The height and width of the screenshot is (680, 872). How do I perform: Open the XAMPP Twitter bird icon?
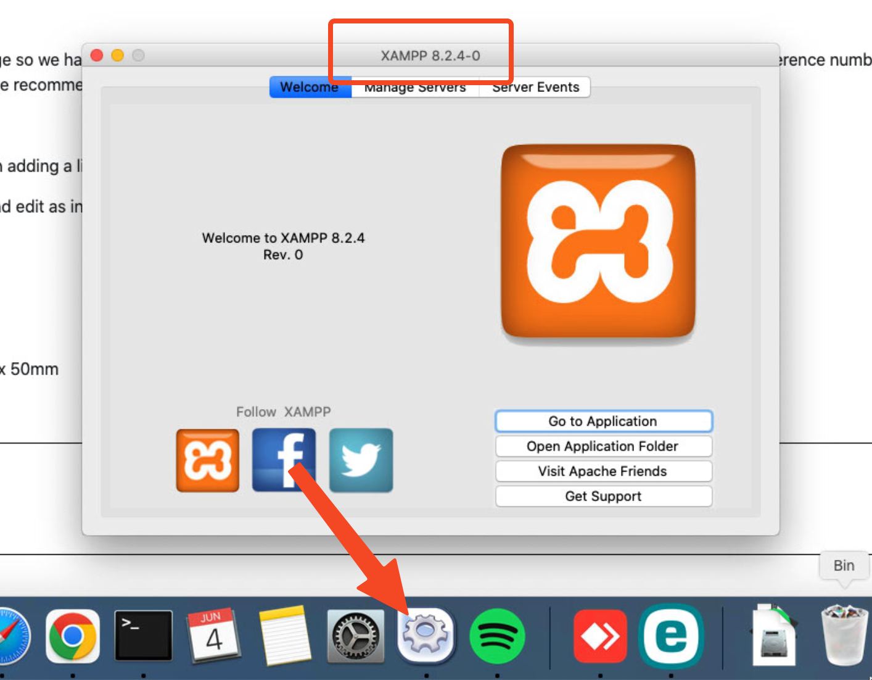[x=361, y=460]
